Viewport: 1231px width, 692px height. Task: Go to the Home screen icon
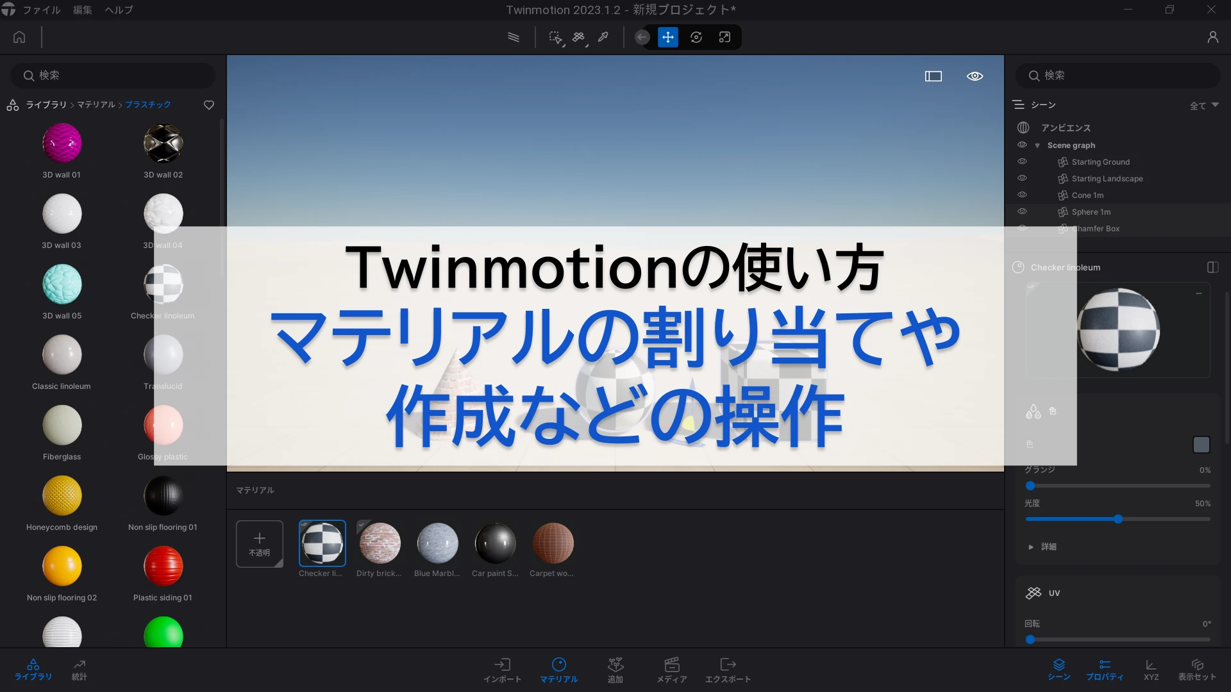pos(19,37)
